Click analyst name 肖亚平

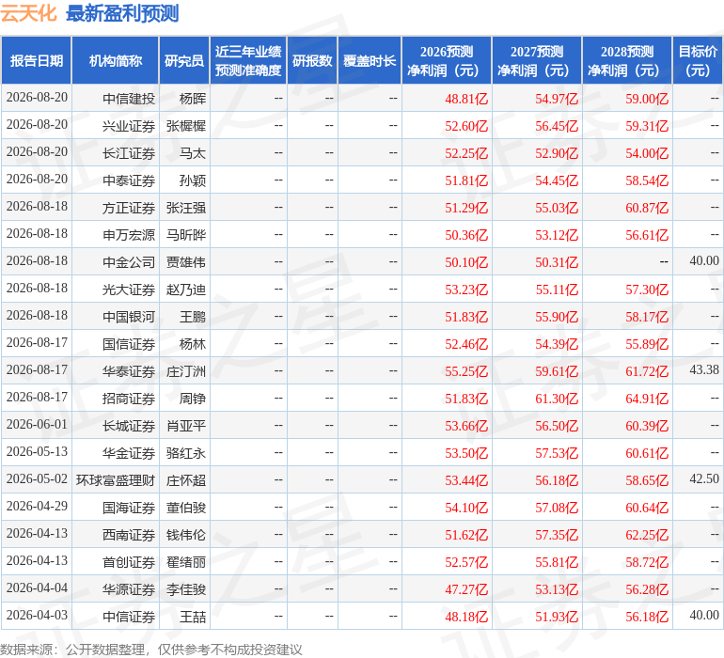186,425
